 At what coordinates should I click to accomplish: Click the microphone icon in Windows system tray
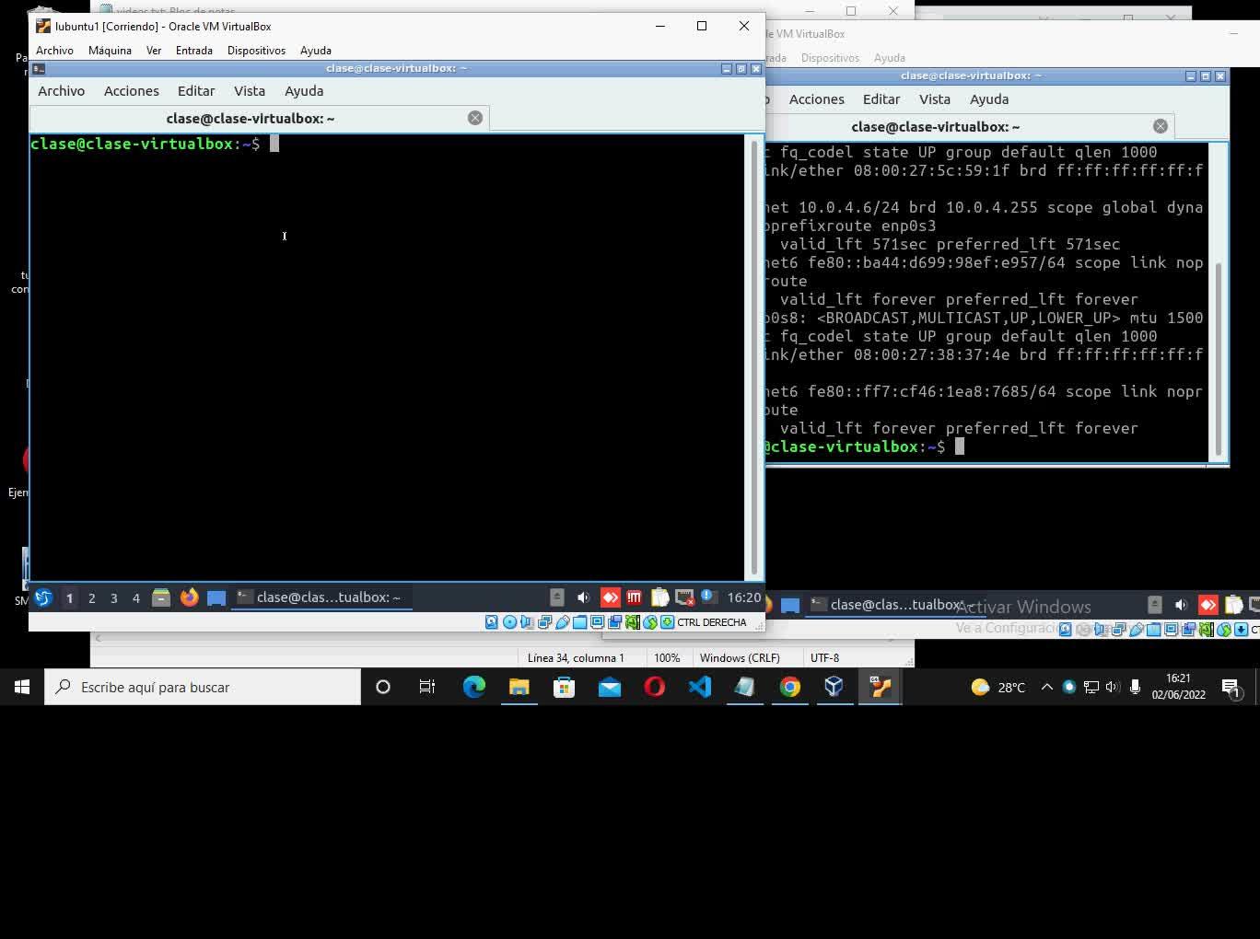pyautogui.click(x=1135, y=687)
